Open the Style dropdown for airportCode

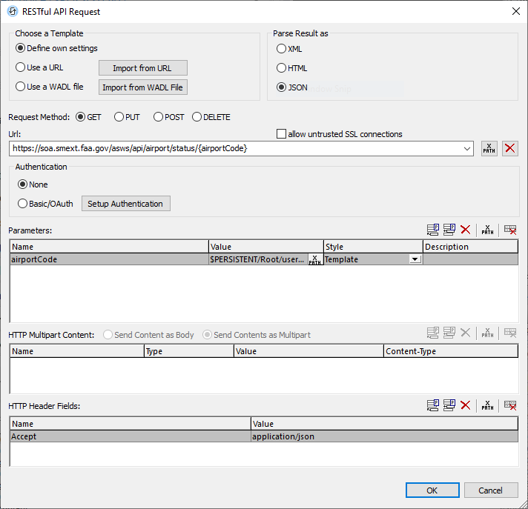pyautogui.click(x=415, y=259)
